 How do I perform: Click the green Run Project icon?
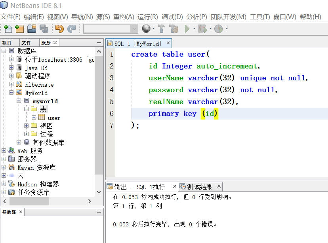(x=187, y=28)
